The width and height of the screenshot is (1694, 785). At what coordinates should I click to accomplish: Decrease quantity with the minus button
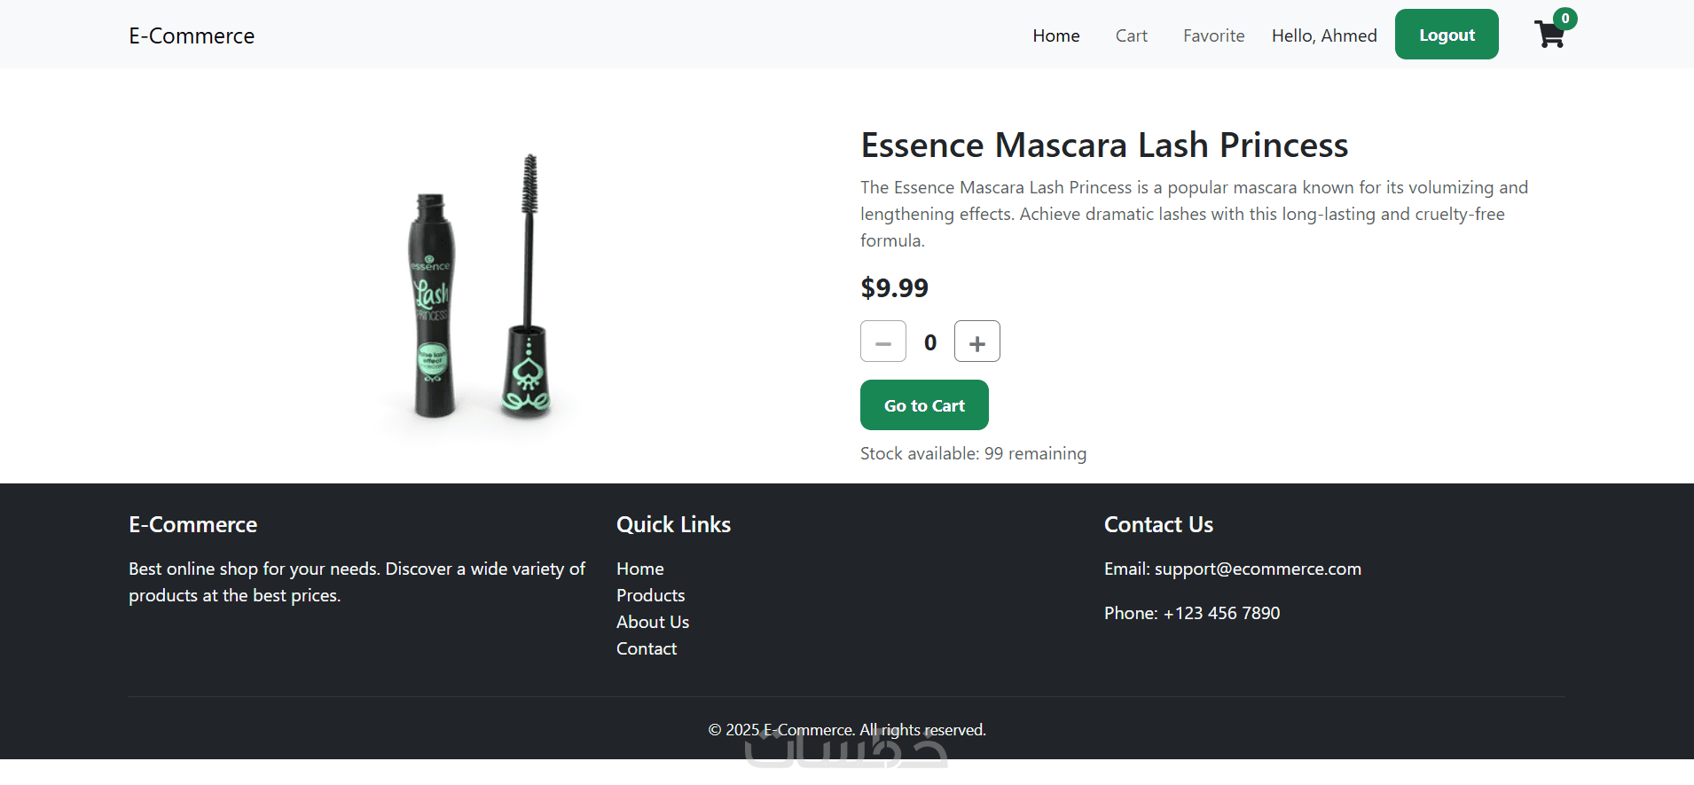coord(883,342)
